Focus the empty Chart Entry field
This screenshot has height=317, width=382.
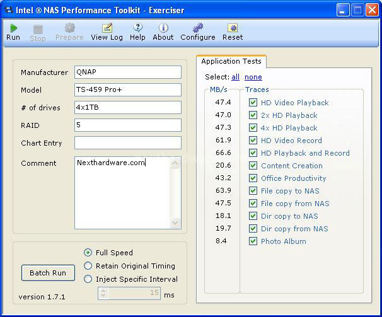[128, 142]
